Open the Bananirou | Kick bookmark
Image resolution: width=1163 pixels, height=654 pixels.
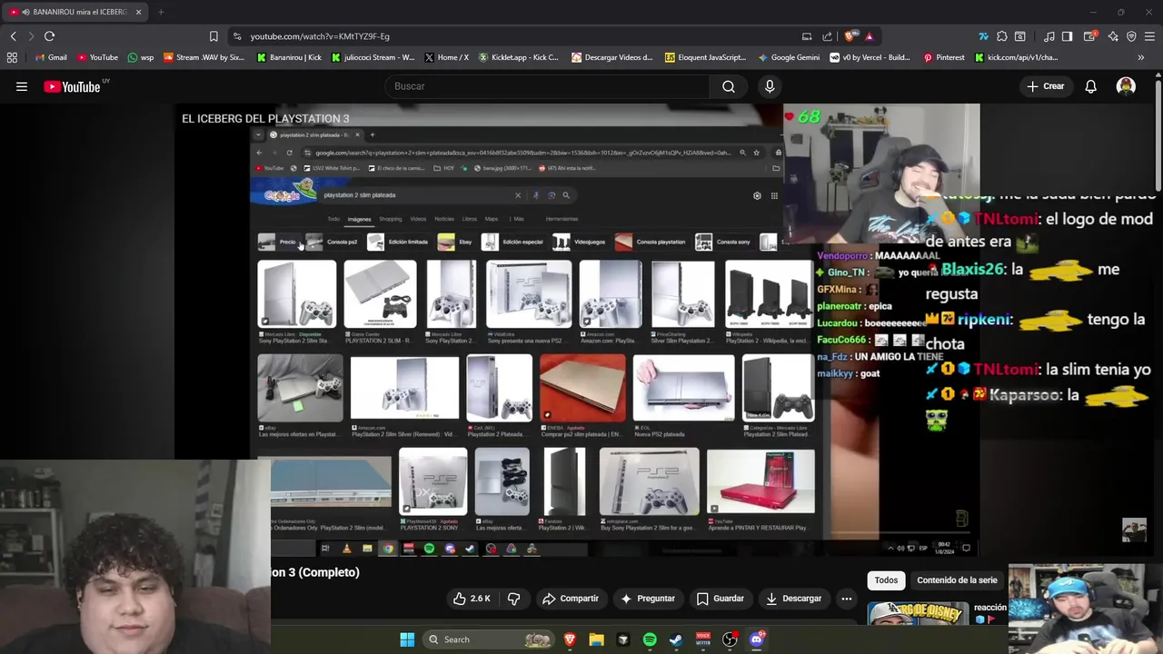(x=289, y=57)
